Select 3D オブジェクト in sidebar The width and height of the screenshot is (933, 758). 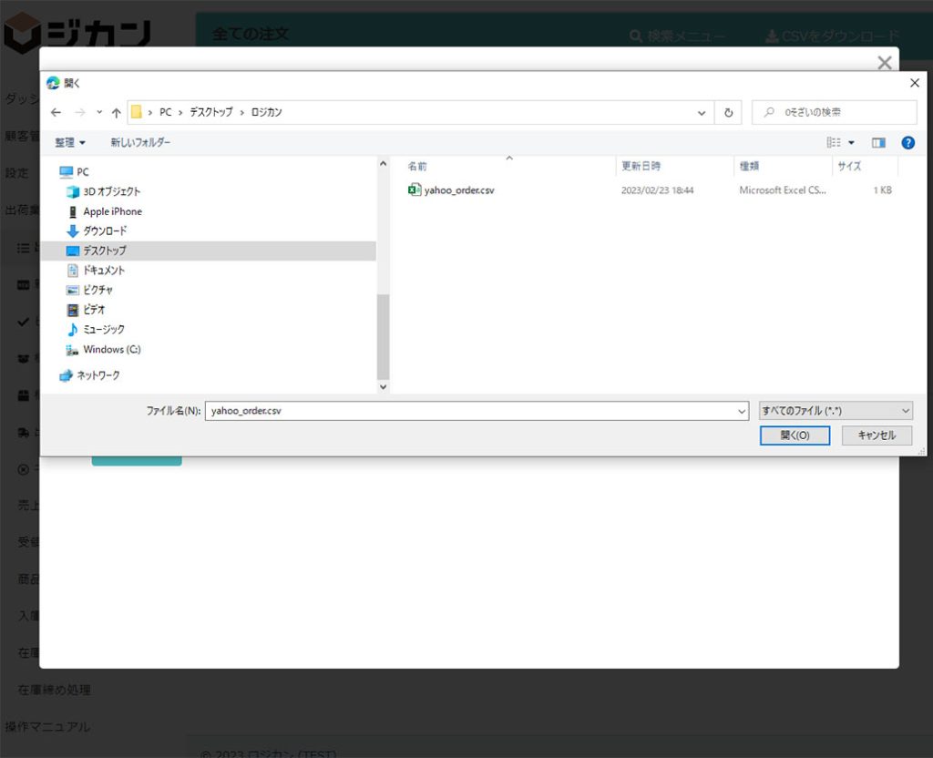[x=111, y=191]
